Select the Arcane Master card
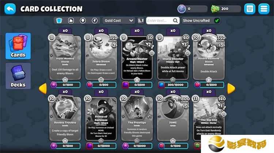274x153 pixels. pyautogui.click(x=137, y=56)
